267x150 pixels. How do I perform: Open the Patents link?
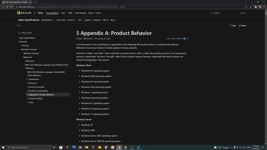coord(106,20)
